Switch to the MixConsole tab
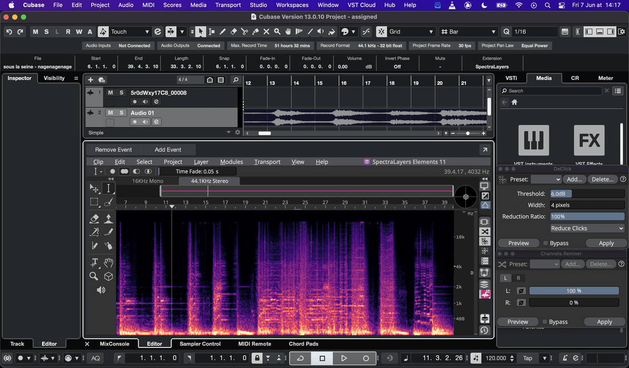Image resolution: width=629 pixels, height=368 pixels. click(114, 344)
